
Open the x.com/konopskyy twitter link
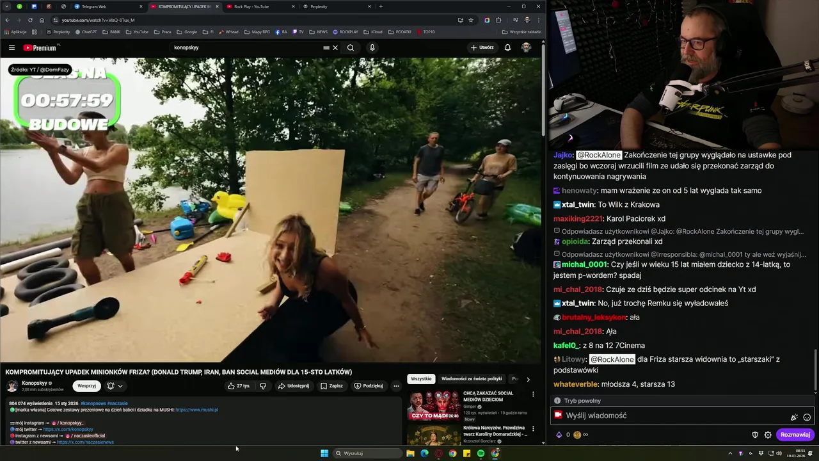pyautogui.click(x=68, y=429)
